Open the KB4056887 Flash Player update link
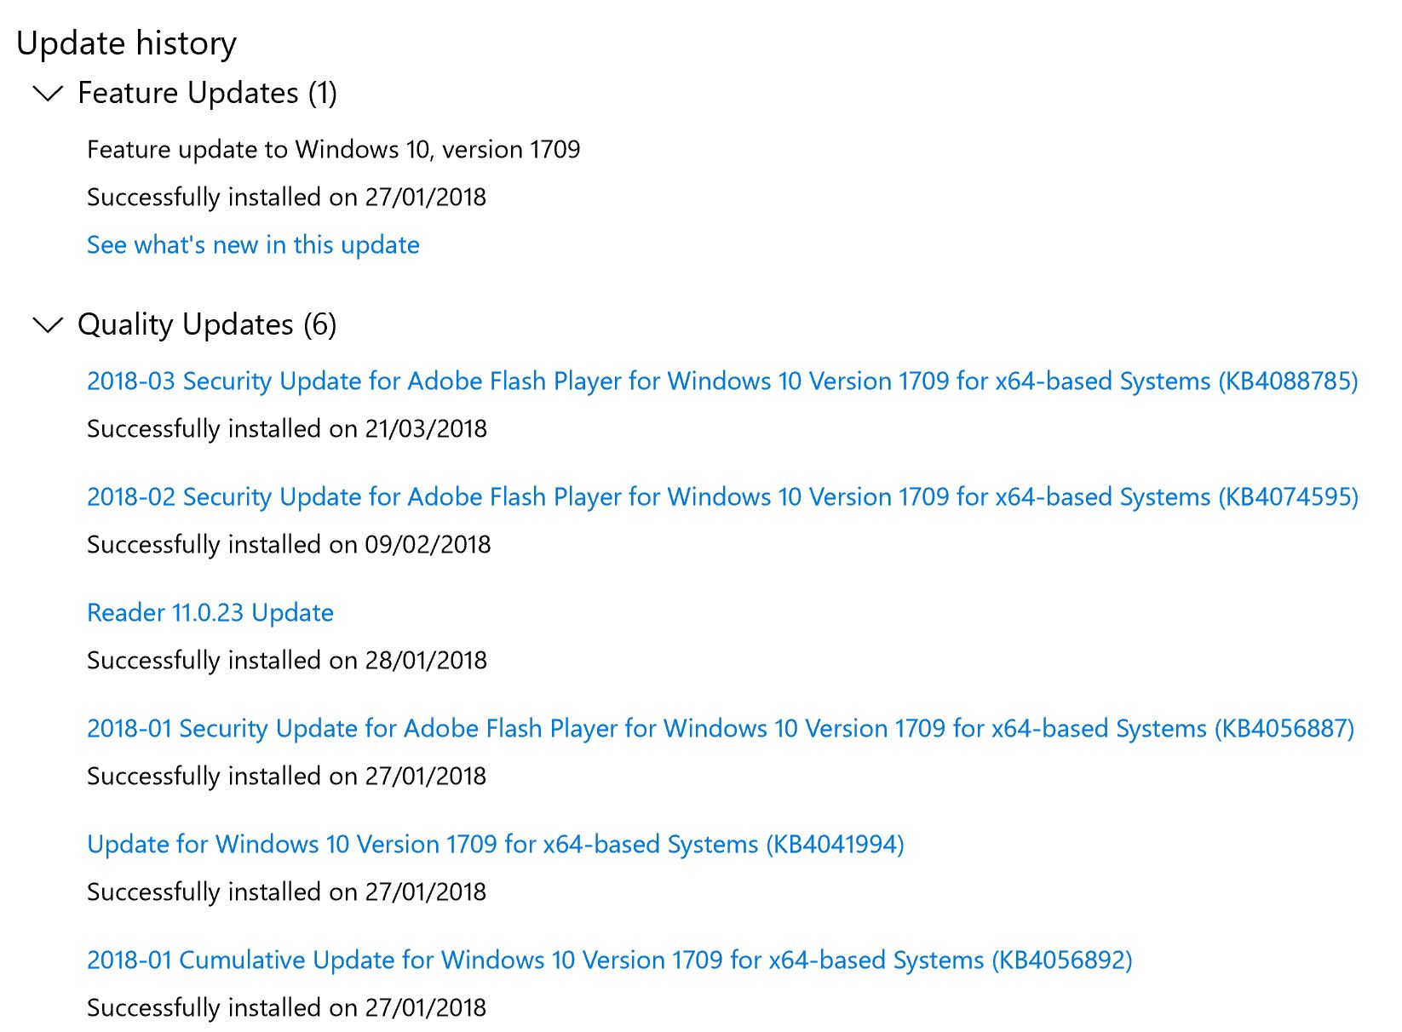The height and width of the screenshot is (1032, 1402). (x=720, y=728)
